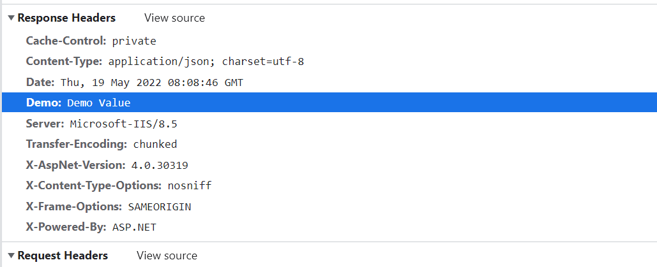Click the SAMEORIGIN value of X-Frame-Options
The height and width of the screenshot is (267, 657).
[x=160, y=206]
